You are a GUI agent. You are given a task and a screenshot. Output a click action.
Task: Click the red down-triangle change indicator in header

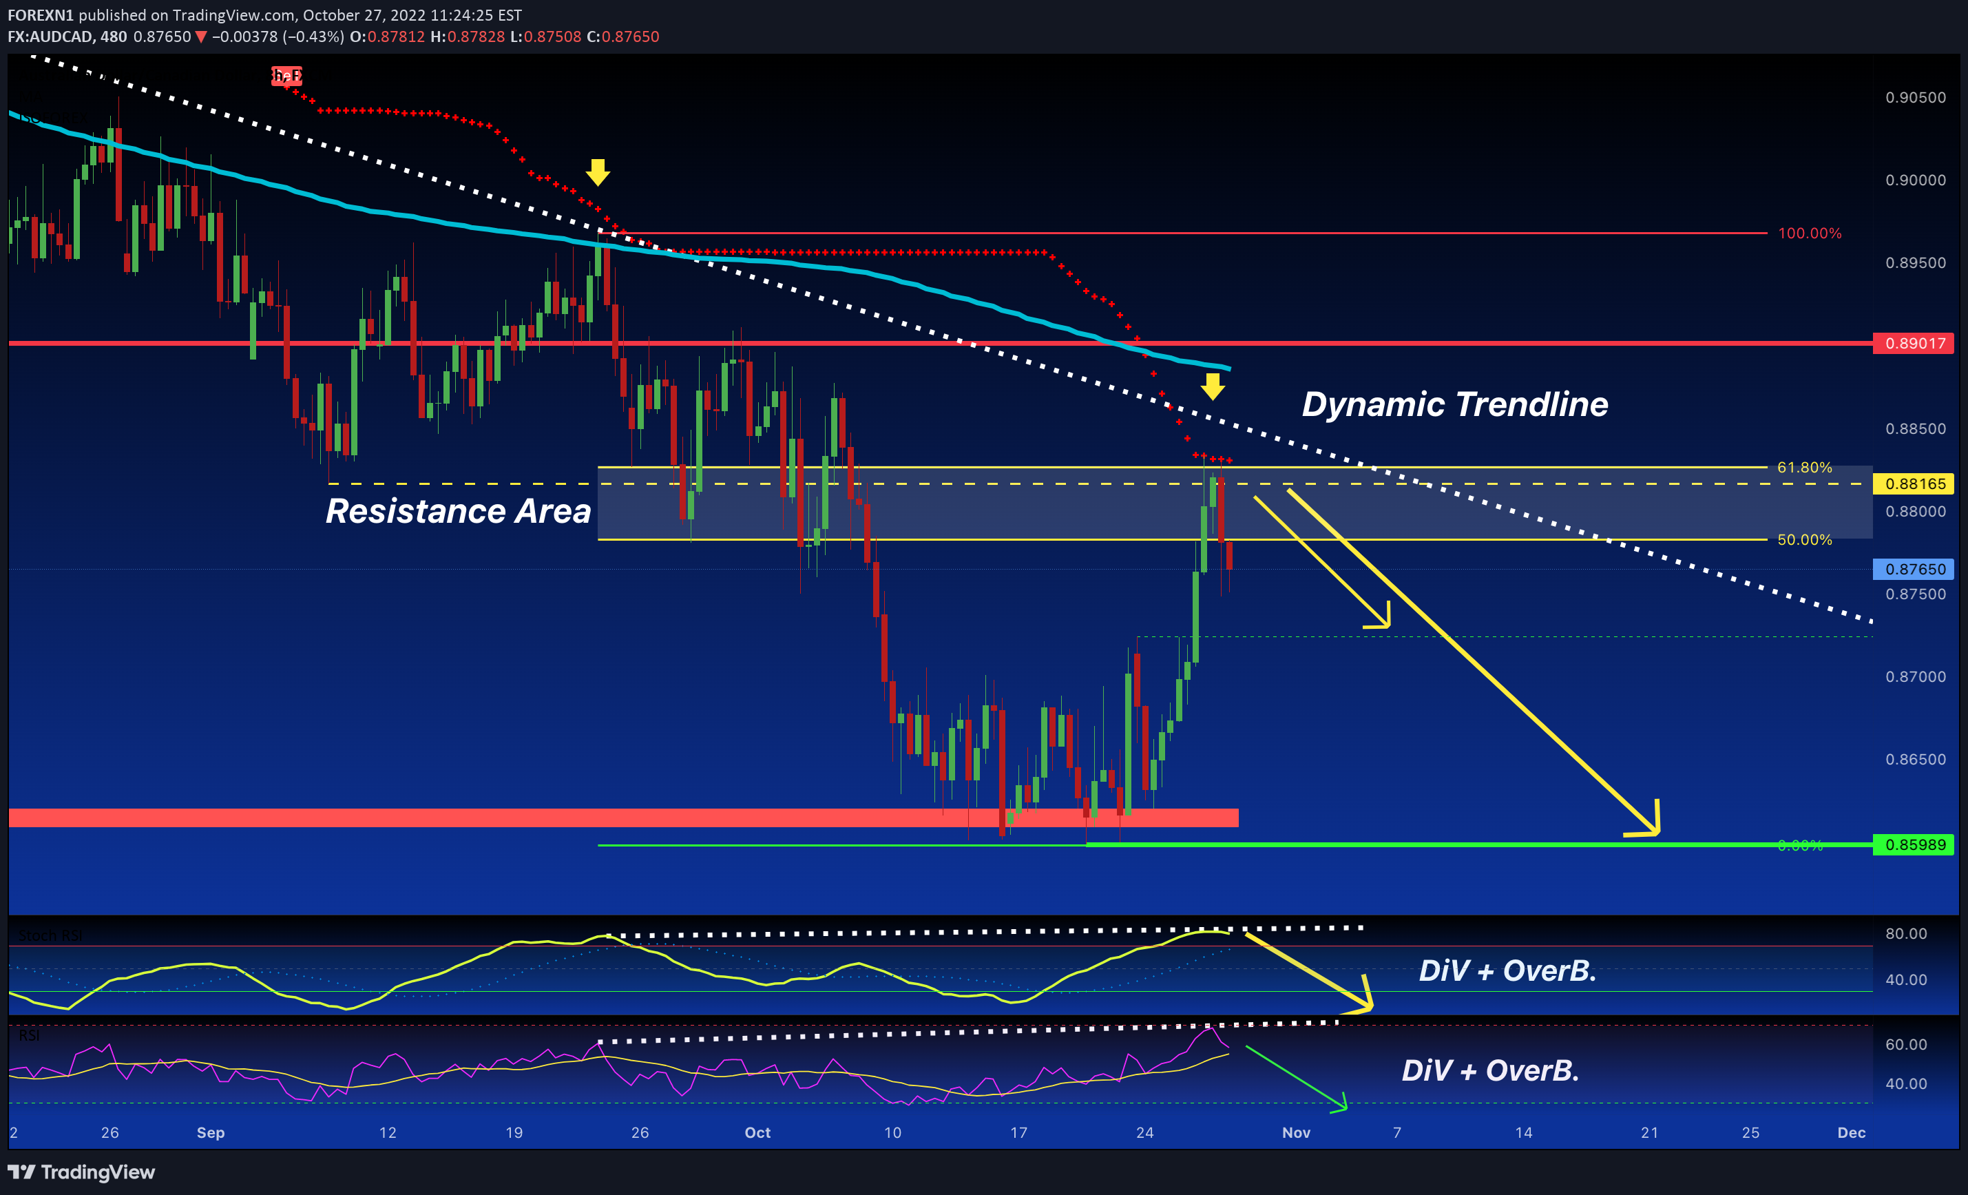pos(201,37)
